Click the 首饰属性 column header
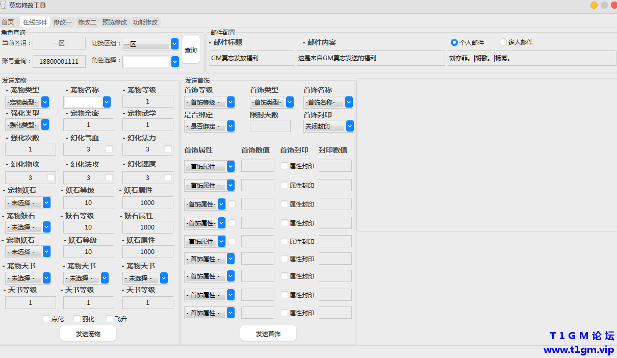The height and width of the screenshot is (358, 617). pos(198,150)
